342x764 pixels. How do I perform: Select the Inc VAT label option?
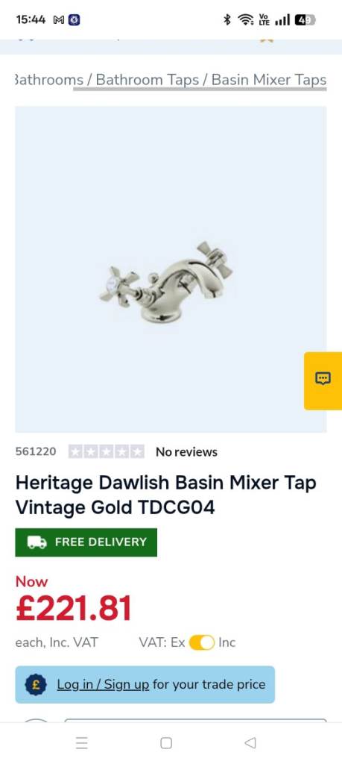227,642
